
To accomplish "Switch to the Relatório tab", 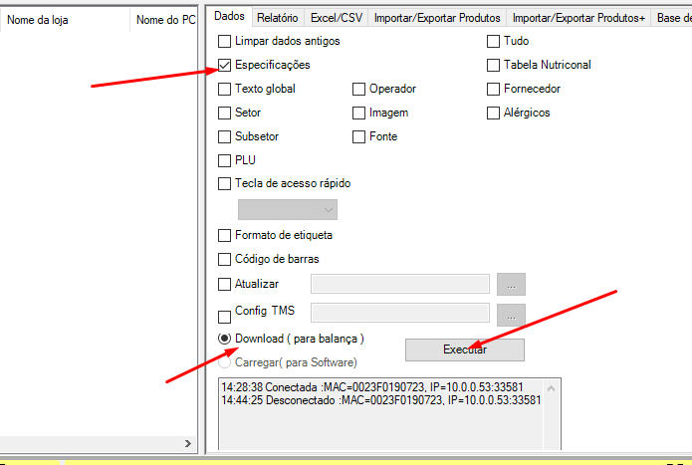I will pos(276,17).
